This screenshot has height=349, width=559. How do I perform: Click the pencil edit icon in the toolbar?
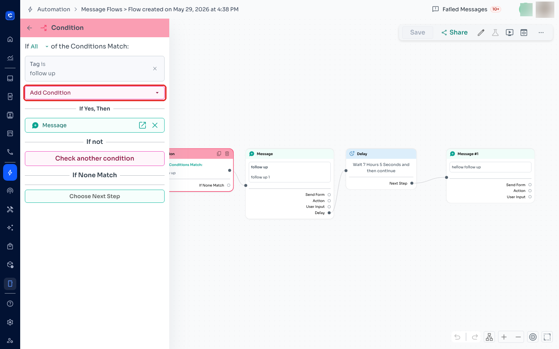[x=481, y=33]
